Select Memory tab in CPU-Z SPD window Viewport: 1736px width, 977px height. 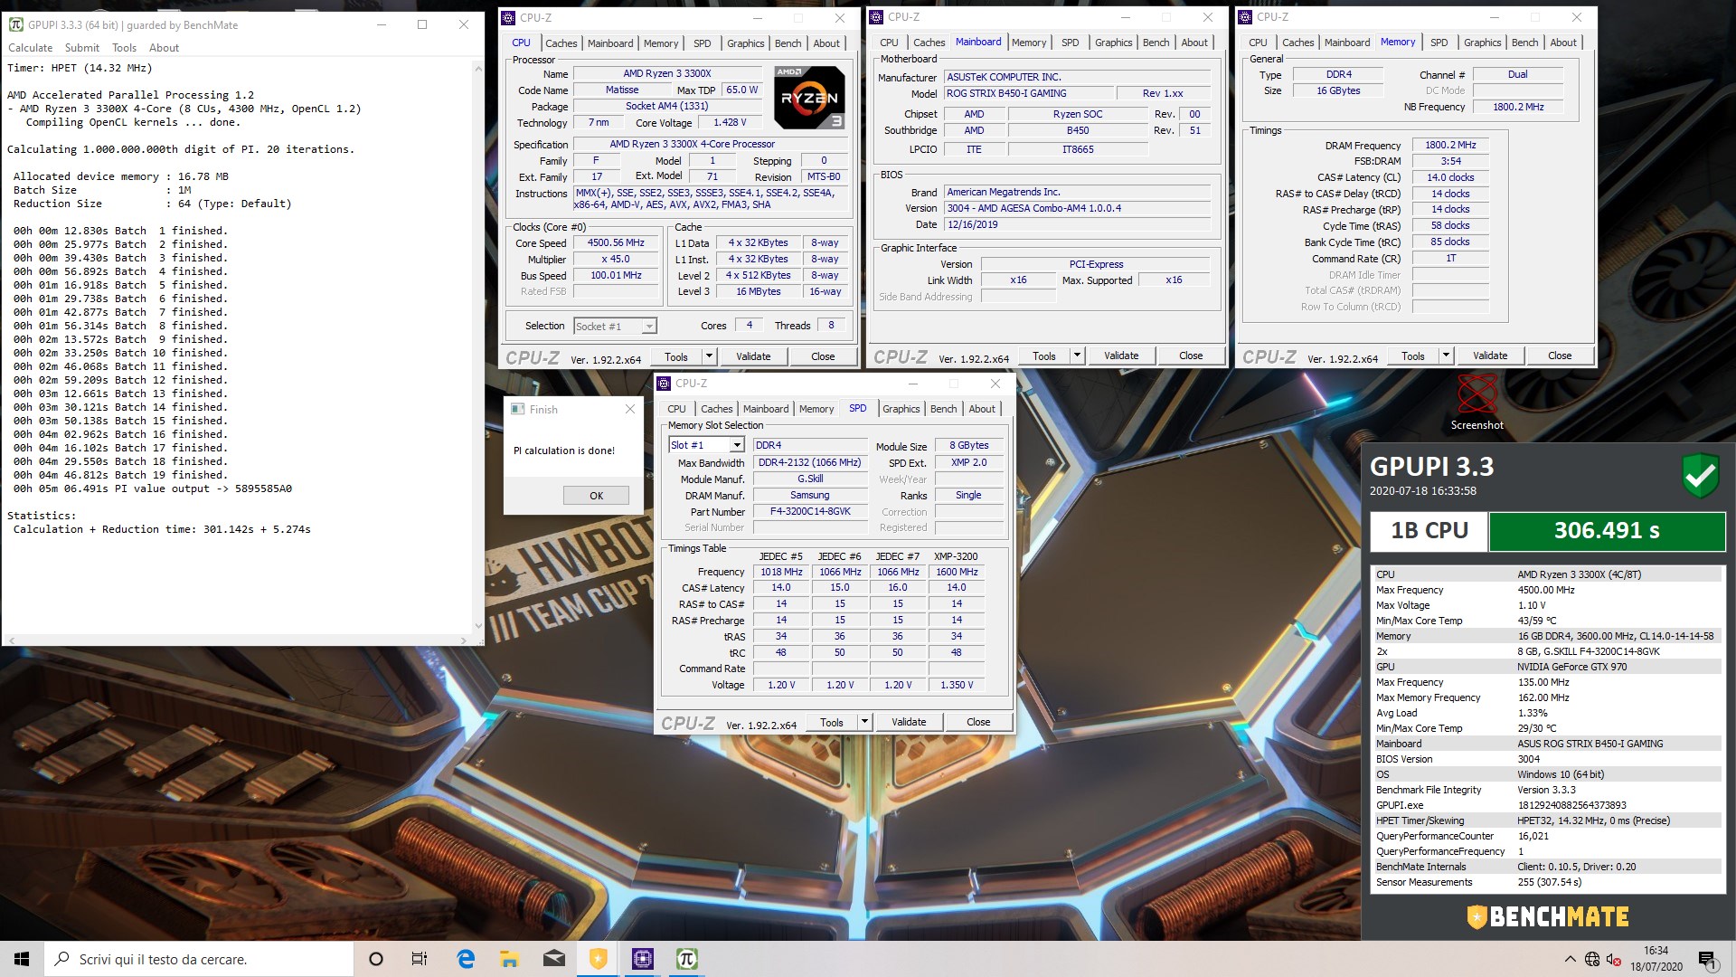tap(816, 409)
